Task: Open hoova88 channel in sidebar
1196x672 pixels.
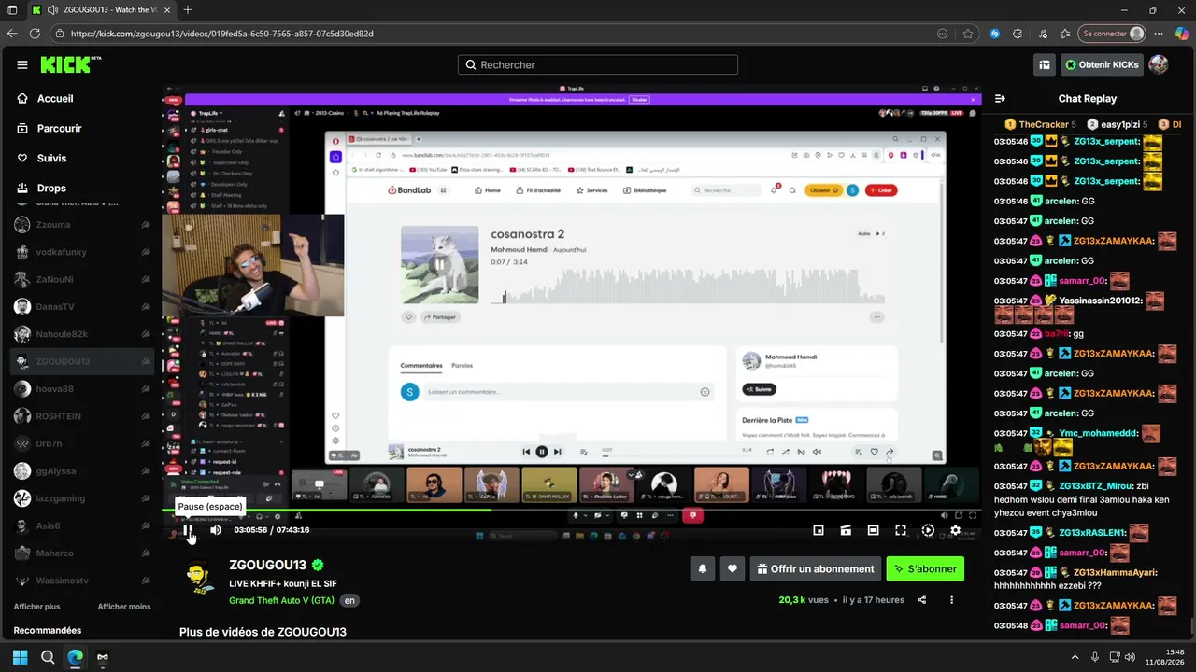Action: pos(82,388)
